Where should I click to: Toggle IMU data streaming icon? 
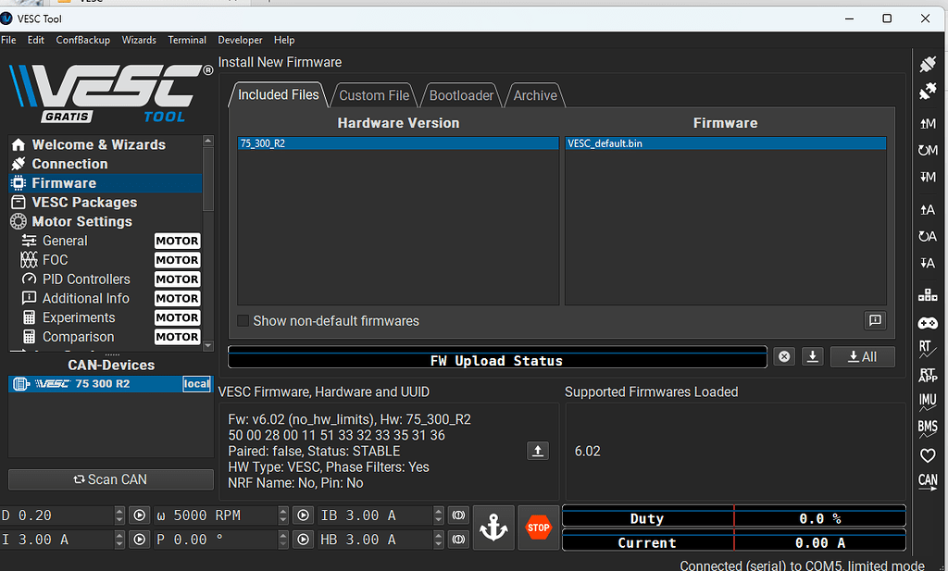coord(928,402)
